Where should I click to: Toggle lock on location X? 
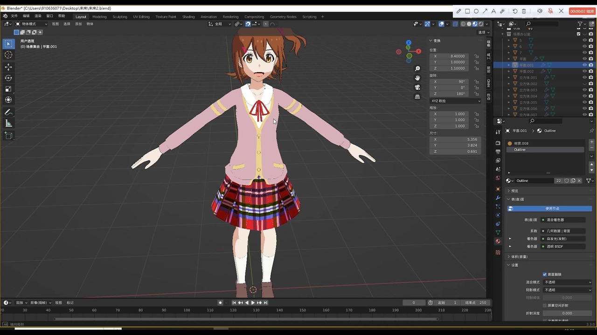coord(476,56)
